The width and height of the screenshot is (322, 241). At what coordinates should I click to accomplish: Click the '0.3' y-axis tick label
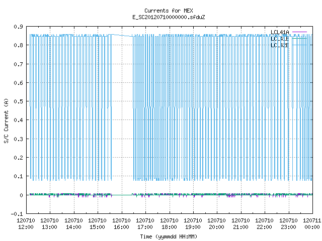(x=18, y=139)
